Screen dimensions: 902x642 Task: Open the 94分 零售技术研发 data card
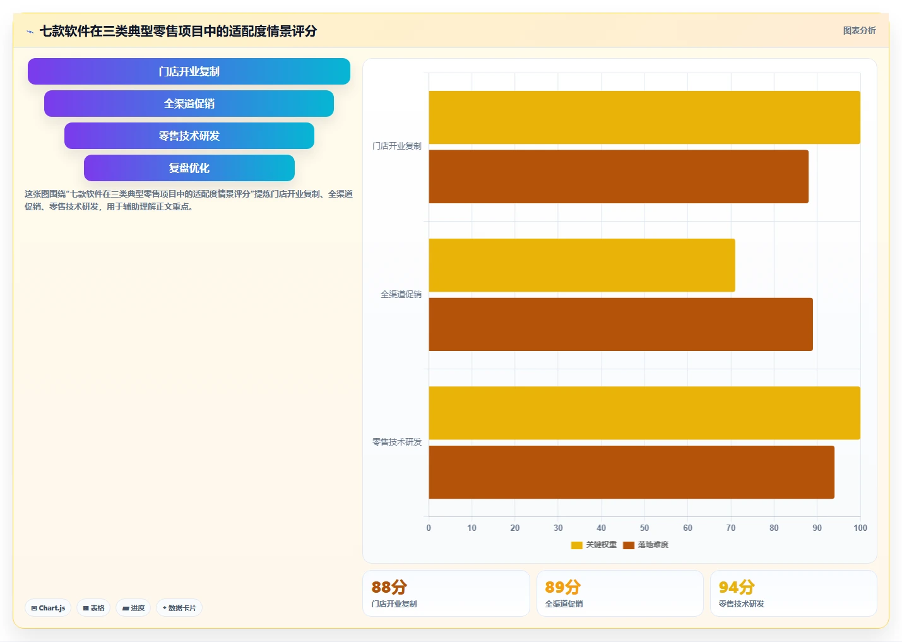[x=793, y=593]
